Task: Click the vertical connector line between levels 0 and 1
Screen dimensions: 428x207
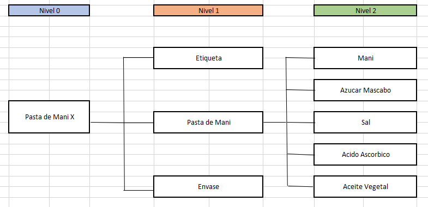Action: pyautogui.click(x=124, y=124)
